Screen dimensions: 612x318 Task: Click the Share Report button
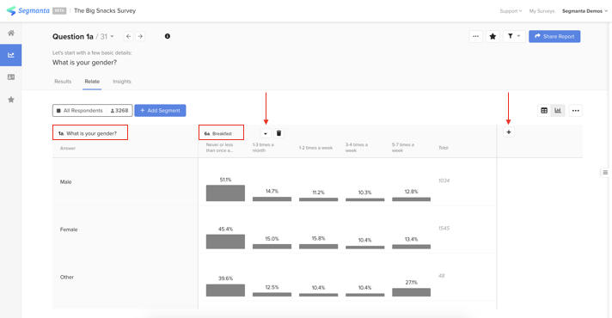tap(554, 36)
